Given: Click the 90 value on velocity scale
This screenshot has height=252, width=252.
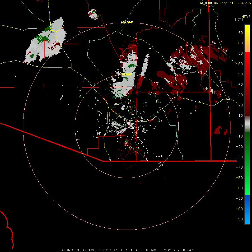Looking at the screenshot, I should pos(241,33).
